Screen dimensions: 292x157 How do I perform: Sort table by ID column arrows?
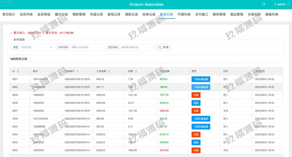coord(18,71)
